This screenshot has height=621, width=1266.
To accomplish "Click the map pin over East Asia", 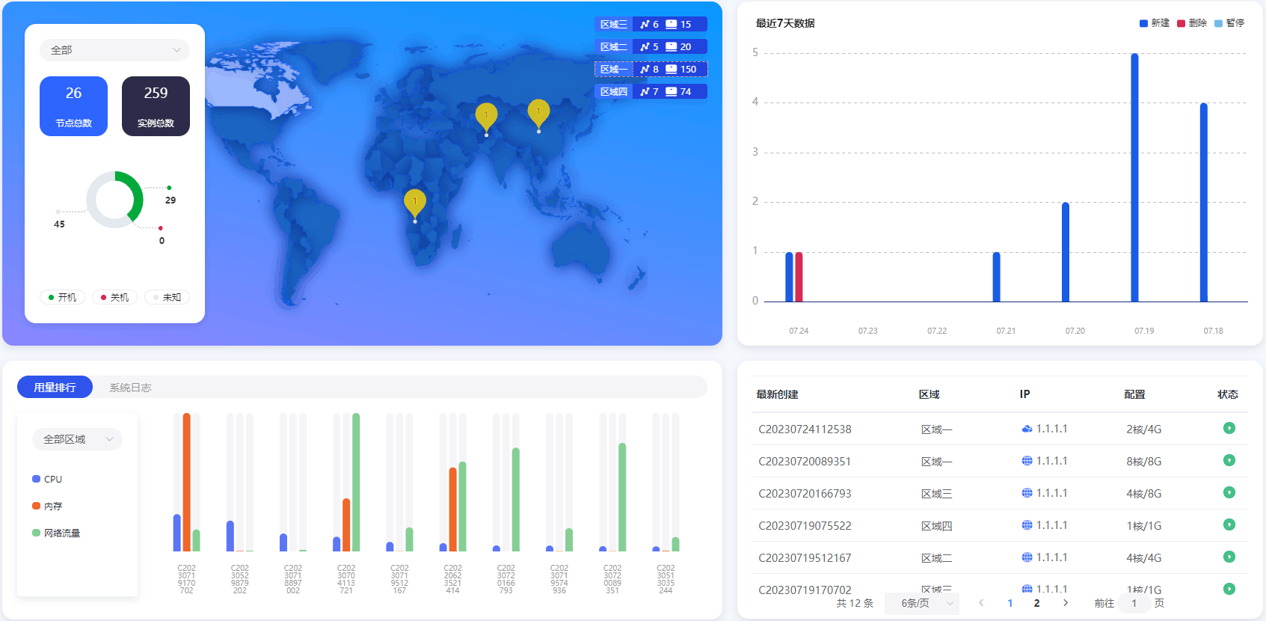I will [538, 112].
